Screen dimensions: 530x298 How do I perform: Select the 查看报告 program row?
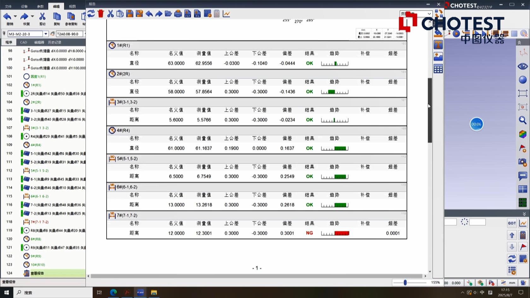click(43, 273)
